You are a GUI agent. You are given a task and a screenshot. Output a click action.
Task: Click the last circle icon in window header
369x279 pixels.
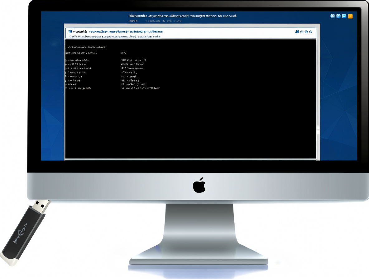click(x=311, y=32)
